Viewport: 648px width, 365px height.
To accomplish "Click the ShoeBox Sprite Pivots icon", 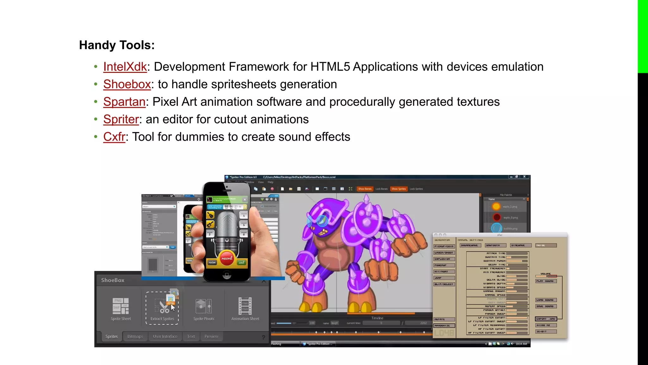I will pyautogui.click(x=203, y=306).
